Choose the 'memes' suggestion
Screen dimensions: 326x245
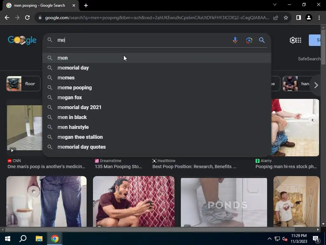click(157, 78)
